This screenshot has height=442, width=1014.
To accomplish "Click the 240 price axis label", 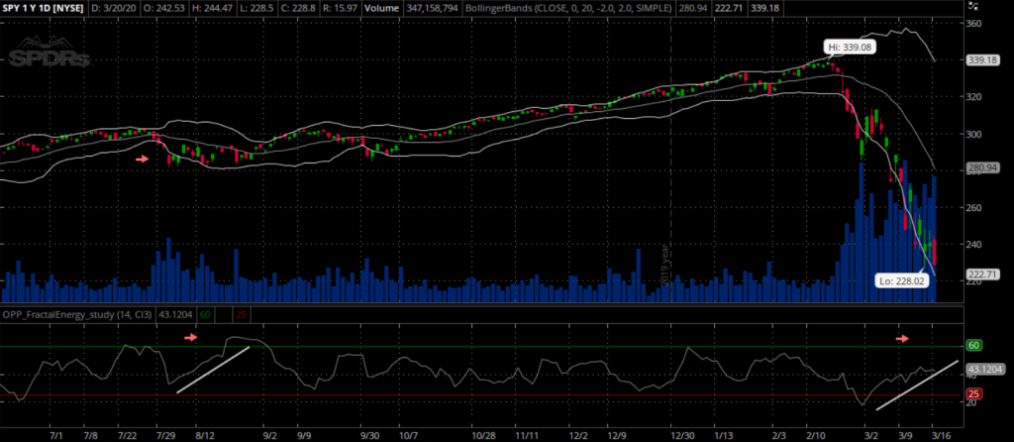I will click(974, 244).
